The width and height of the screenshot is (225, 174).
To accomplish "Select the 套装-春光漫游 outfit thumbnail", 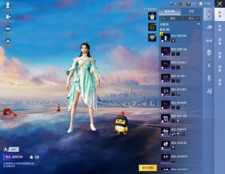I will pos(166,92).
